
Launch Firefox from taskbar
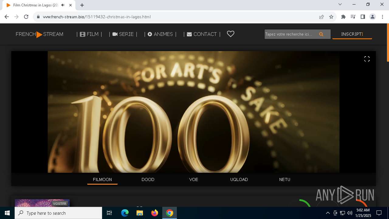[x=155, y=213]
